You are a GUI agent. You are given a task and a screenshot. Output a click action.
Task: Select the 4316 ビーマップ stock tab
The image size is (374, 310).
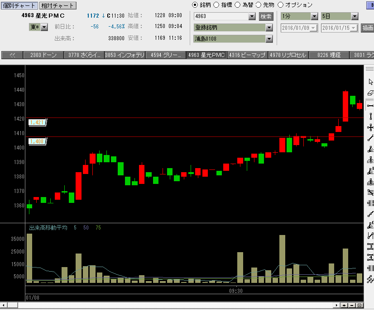click(x=247, y=55)
